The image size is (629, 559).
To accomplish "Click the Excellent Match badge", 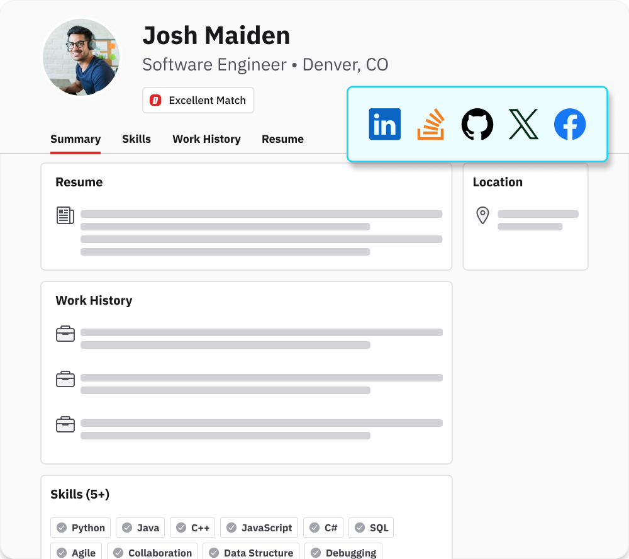I will click(198, 99).
